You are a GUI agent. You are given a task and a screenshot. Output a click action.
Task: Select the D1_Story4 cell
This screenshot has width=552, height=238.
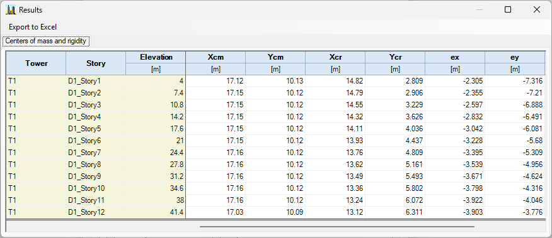(96, 117)
